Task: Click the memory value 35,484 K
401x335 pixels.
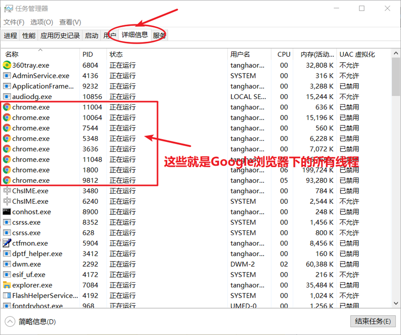Action: coord(320,285)
